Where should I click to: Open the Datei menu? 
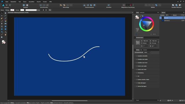(7, 2)
